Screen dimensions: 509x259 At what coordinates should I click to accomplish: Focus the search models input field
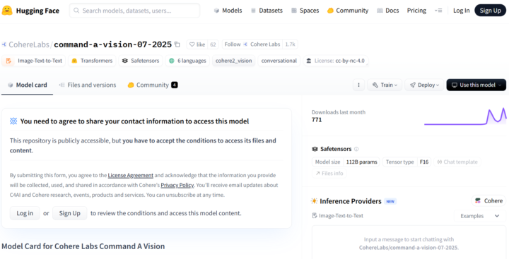point(135,11)
